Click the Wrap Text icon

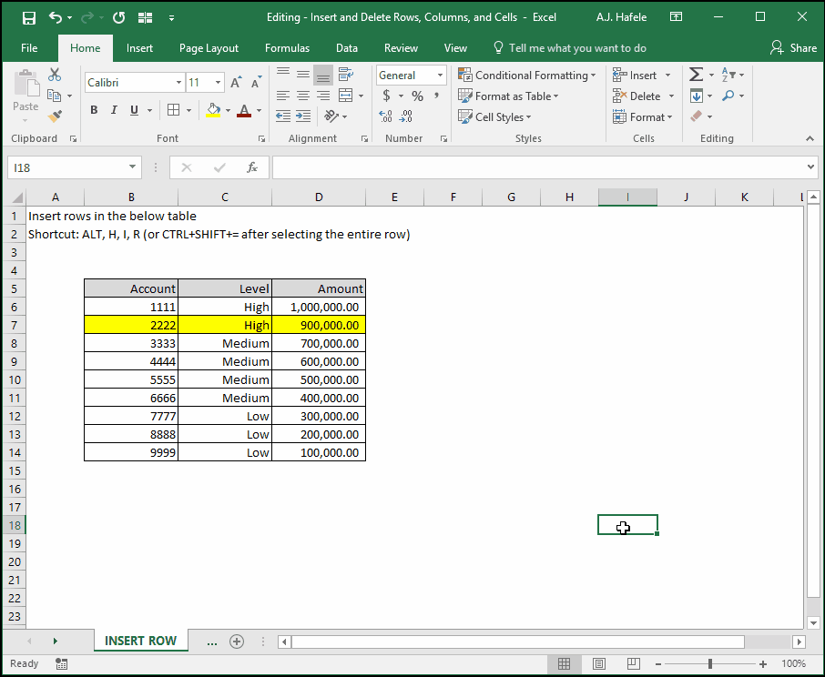346,75
